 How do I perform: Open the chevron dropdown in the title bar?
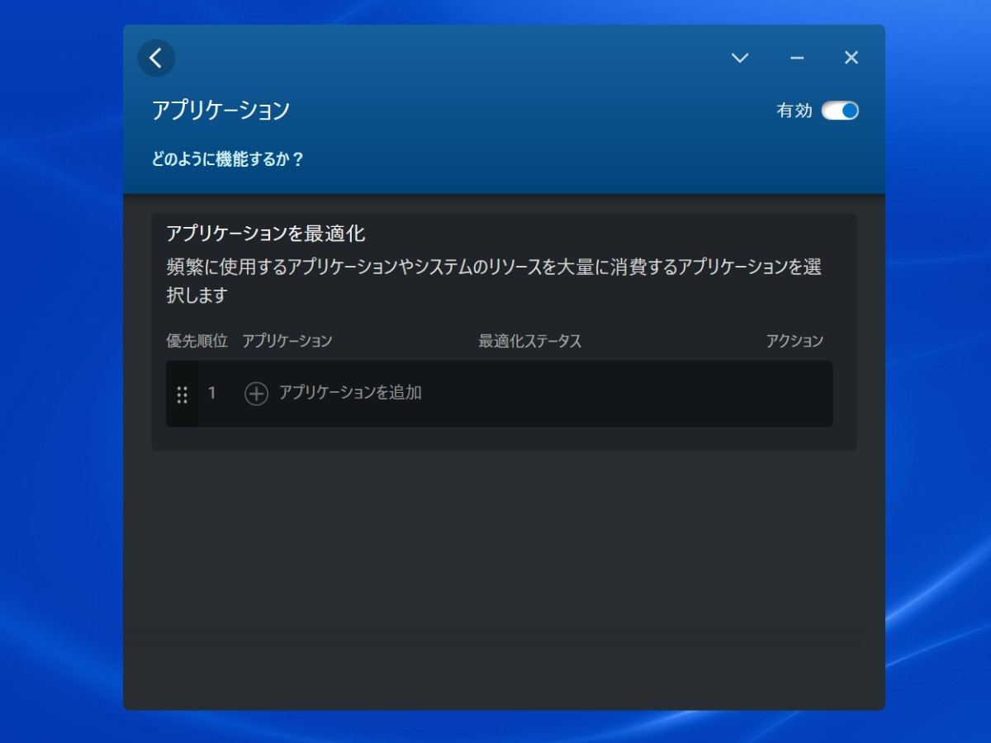pyautogui.click(x=740, y=58)
